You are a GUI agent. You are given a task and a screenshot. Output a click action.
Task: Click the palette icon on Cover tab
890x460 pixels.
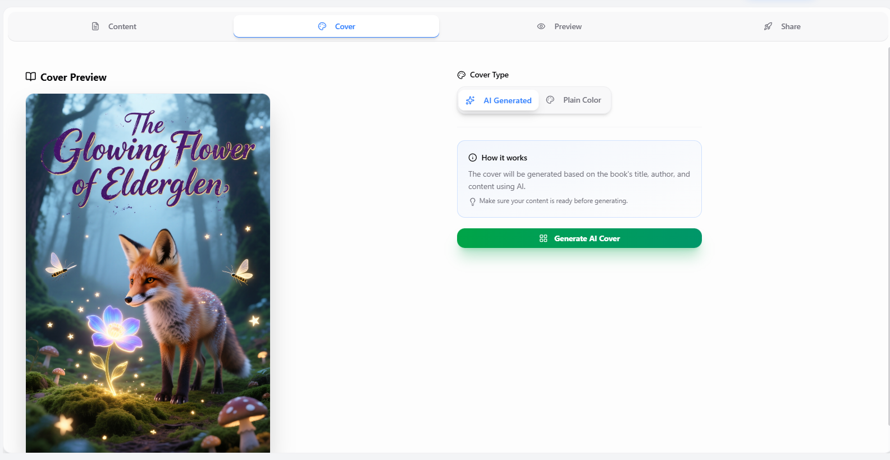point(322,26)
